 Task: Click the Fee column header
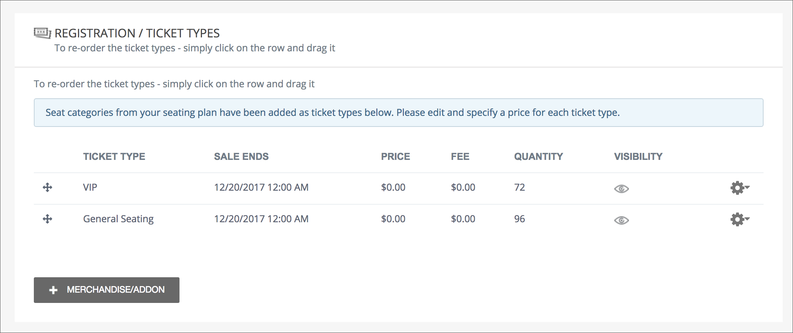460,157
